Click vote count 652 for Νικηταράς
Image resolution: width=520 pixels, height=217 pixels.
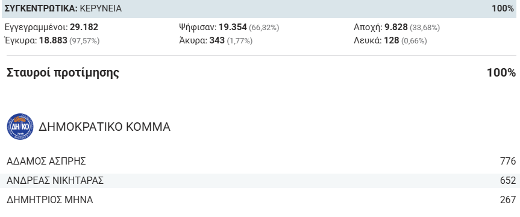click(508, 180)
